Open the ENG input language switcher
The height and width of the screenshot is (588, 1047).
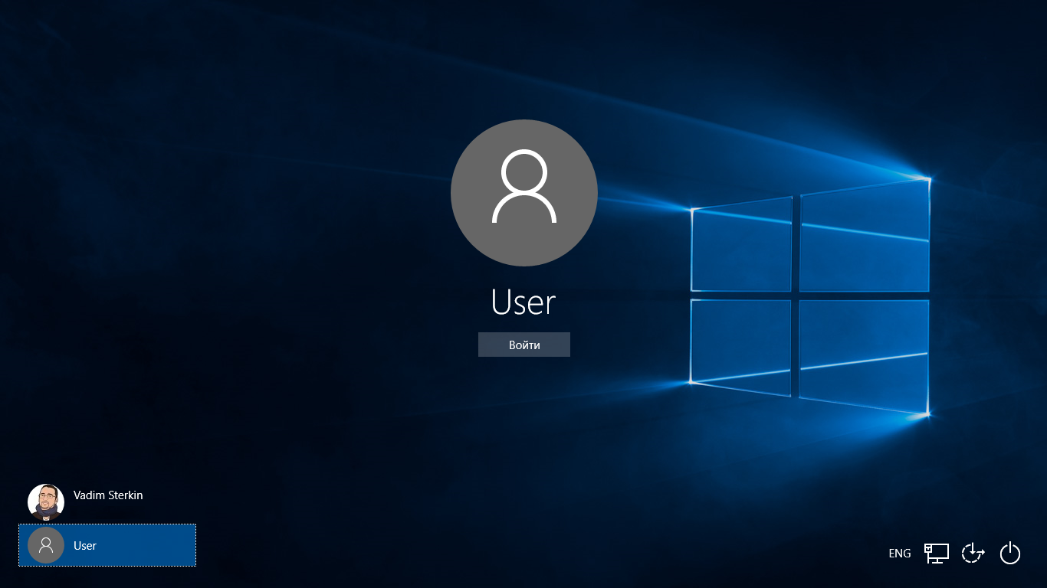click(900, 553)
